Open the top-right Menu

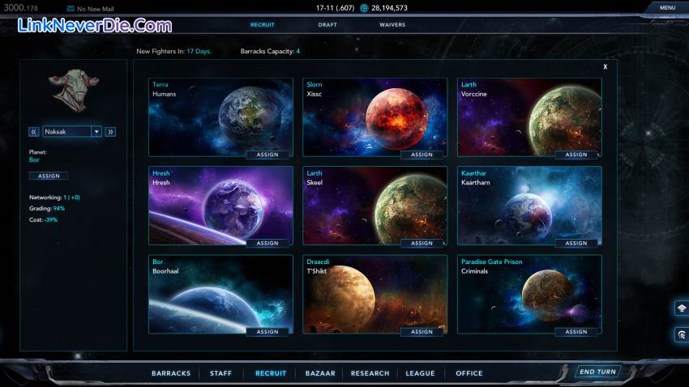666,8
